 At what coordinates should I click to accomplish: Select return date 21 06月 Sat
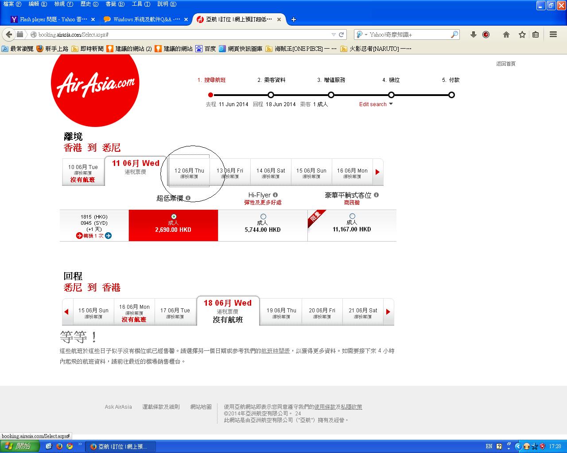[x=363, y=313]
